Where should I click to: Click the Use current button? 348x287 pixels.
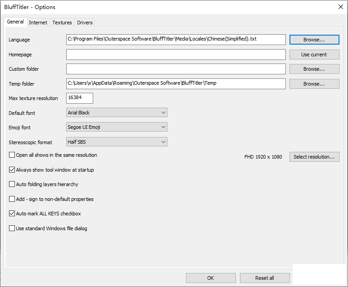pyautogui.click(x=314, y=55)
